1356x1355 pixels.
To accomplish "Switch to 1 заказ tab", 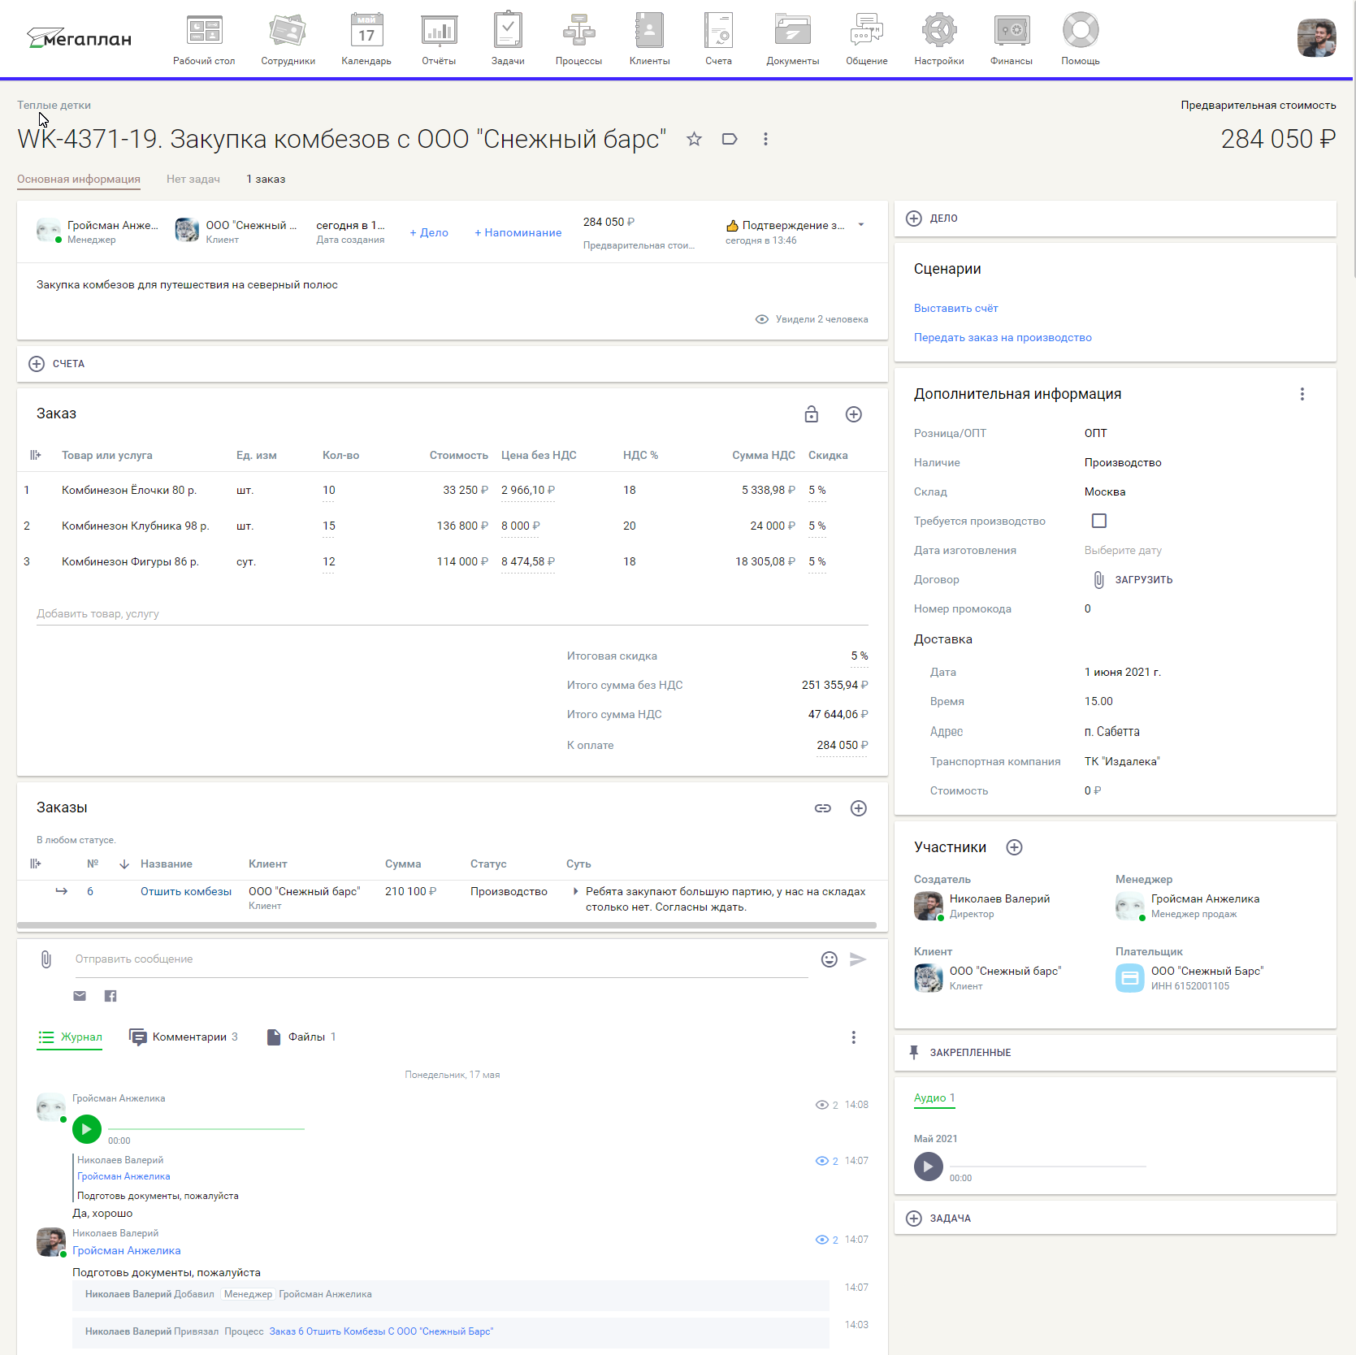I will 266,179.
